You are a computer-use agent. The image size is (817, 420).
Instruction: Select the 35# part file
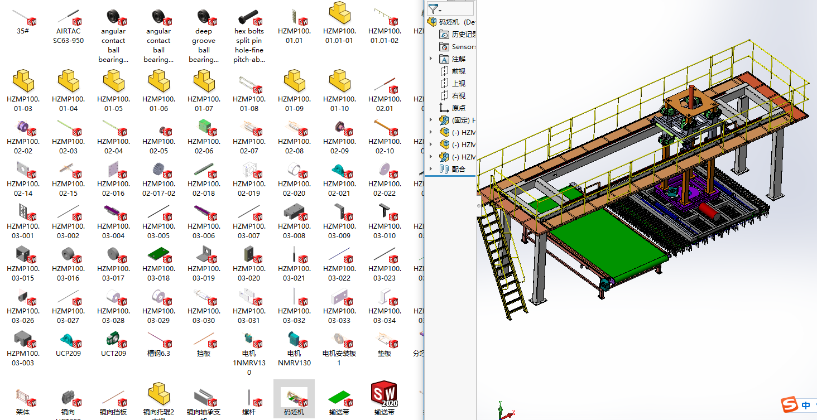pos(23,21)
